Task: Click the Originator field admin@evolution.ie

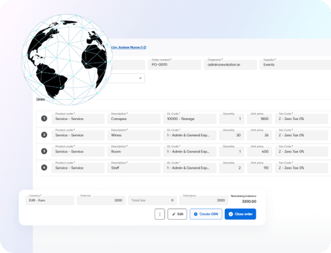Action: pyautogui.click(x=231, y=65)
